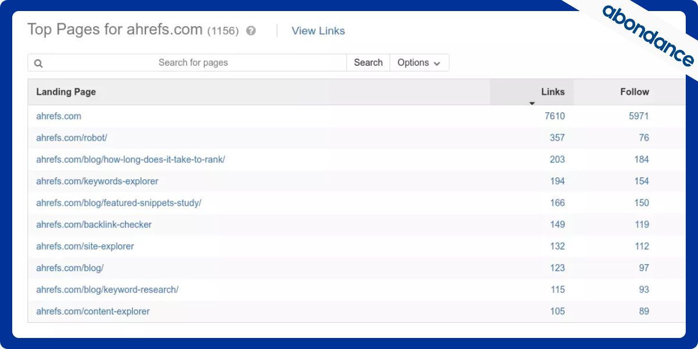Screen dimensions: 698x349
Task: Click the 166 links value
Action: pyautogui.click(x=557, y=203)
